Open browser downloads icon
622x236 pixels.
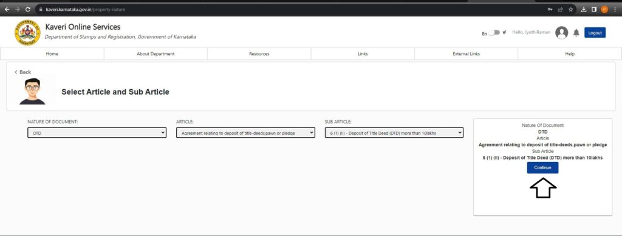click(584, 10)
